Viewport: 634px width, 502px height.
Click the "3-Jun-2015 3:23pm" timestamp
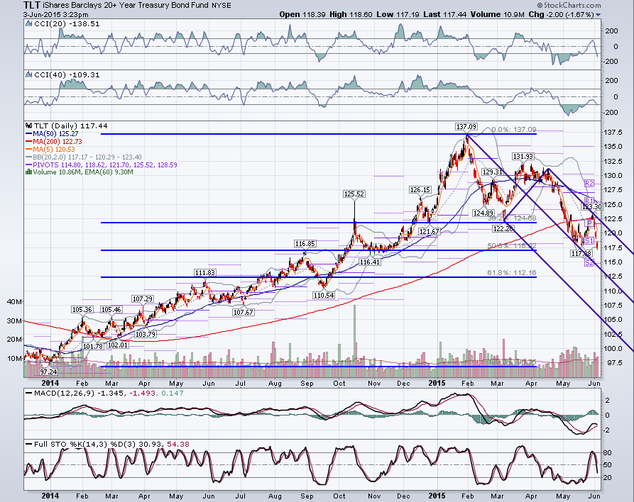[x=56, y=15]
